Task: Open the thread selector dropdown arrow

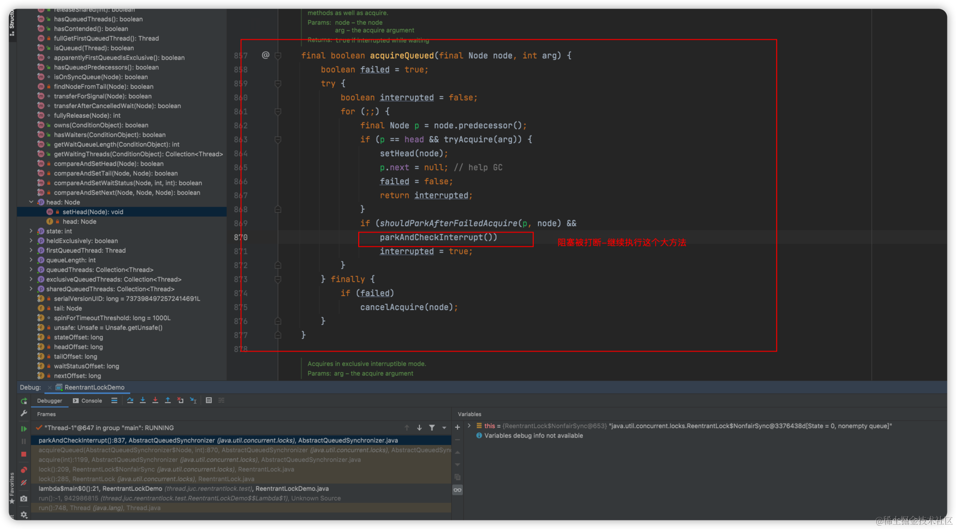Action: point(444,428)
